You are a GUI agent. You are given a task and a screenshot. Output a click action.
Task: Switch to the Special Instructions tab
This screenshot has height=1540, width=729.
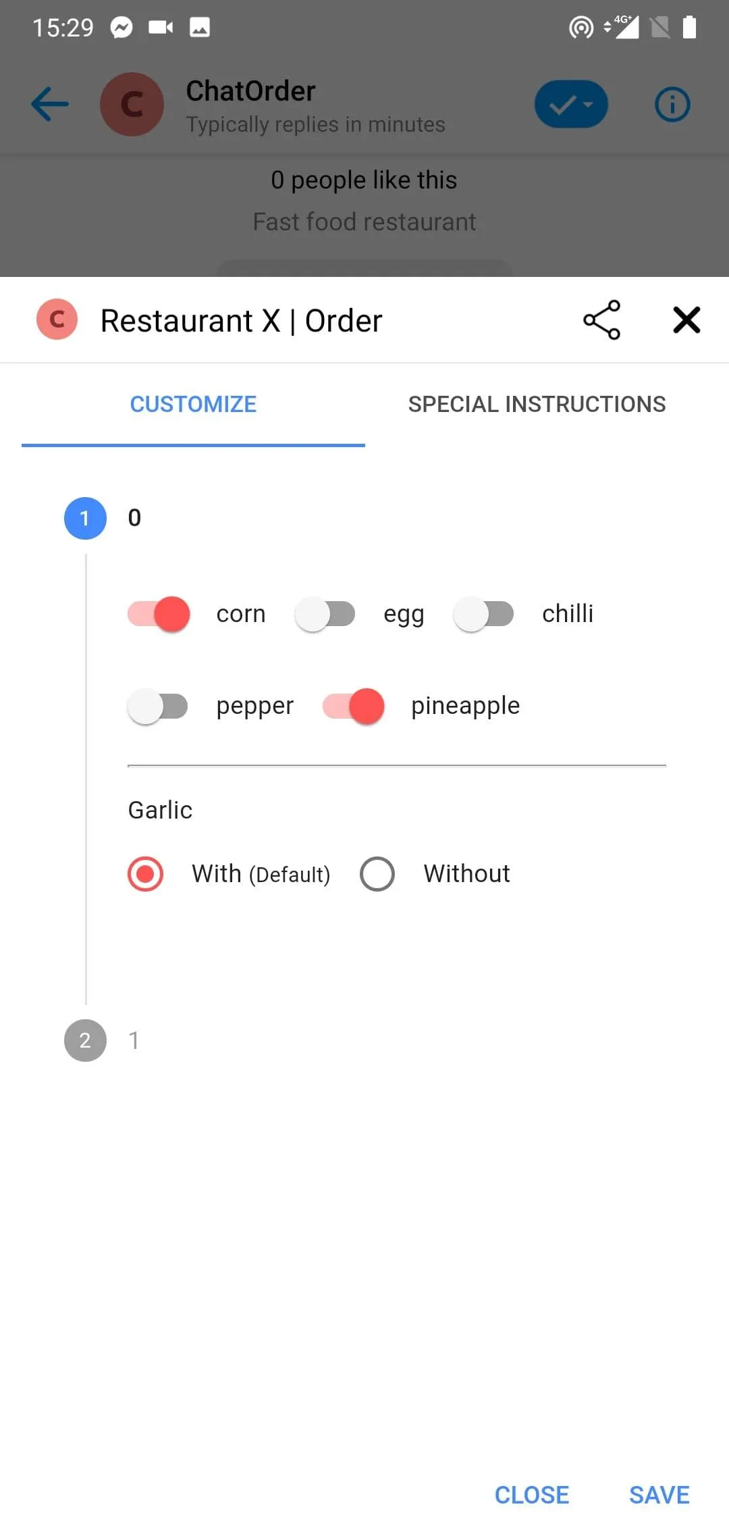pyautogui.click(x=537, y=404)
